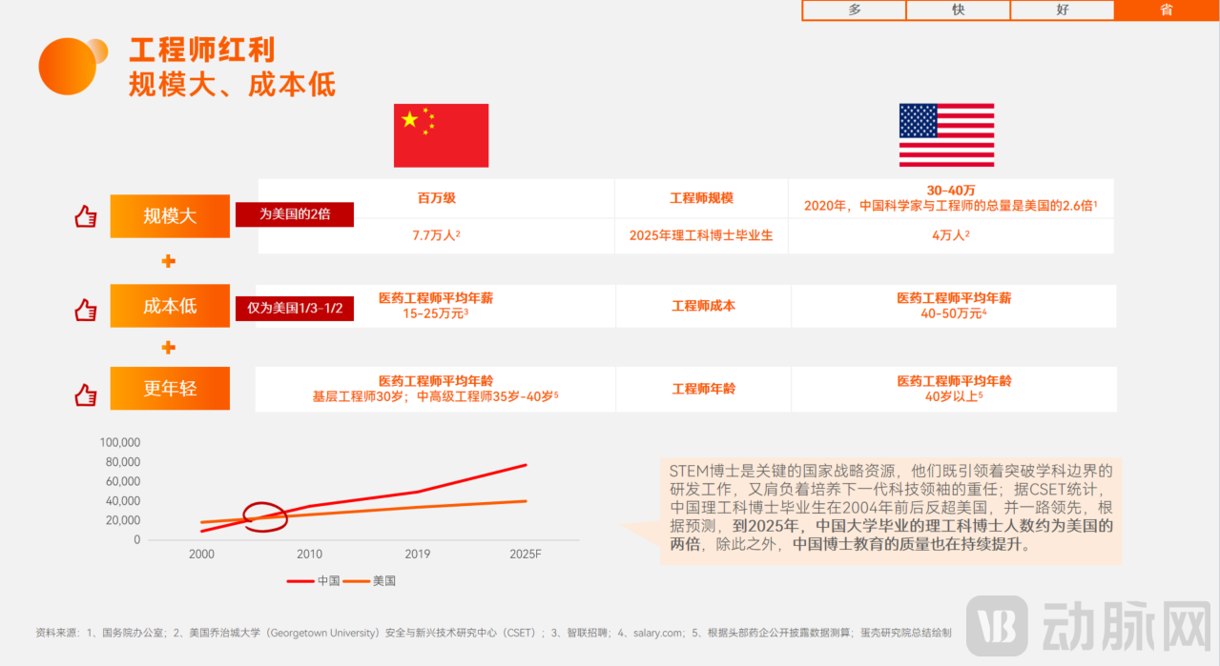Image resolution: width=1220 pixels, height=666 pixels.
Task: Click the highlighted 省 tab
Action: 1166,10
